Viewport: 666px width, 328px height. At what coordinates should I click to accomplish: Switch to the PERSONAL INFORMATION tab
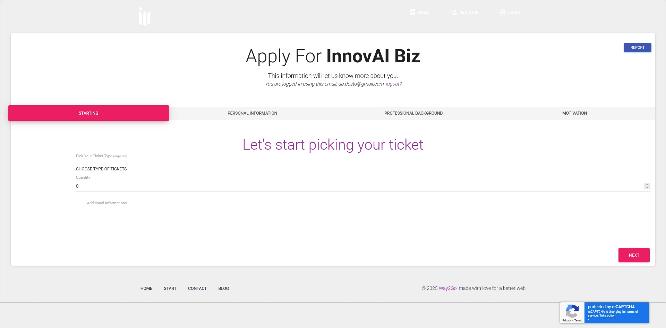(252, 113)
